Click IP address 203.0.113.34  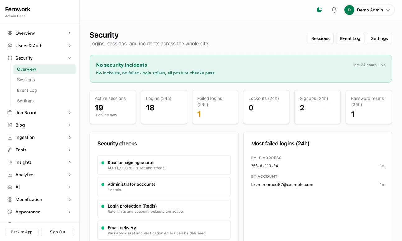click(265, 166)
